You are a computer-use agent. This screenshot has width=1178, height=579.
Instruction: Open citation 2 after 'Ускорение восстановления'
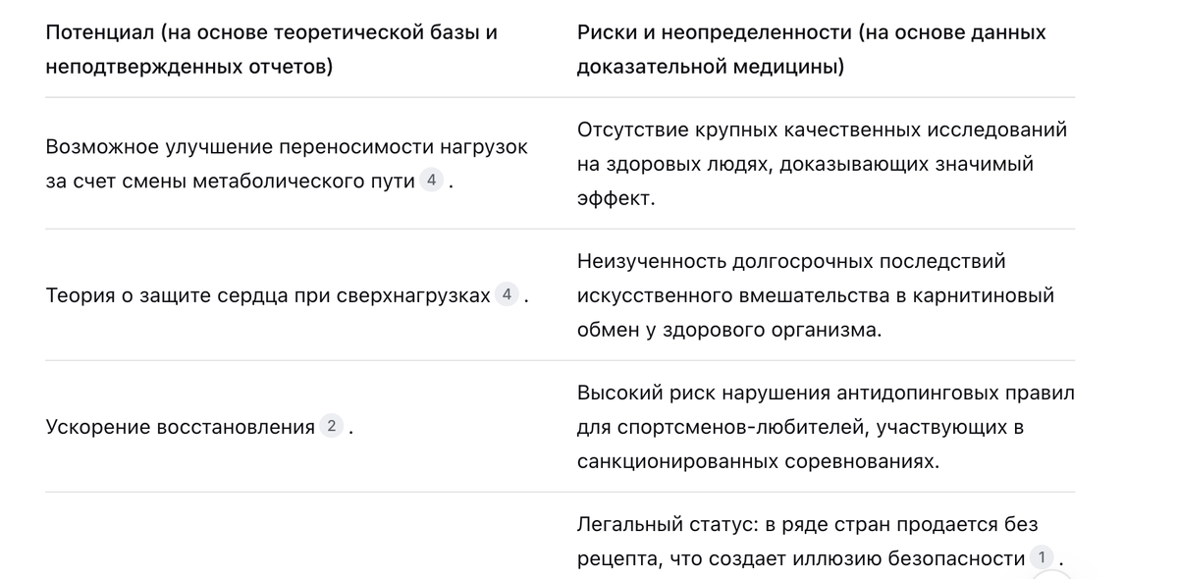[332, 426]
